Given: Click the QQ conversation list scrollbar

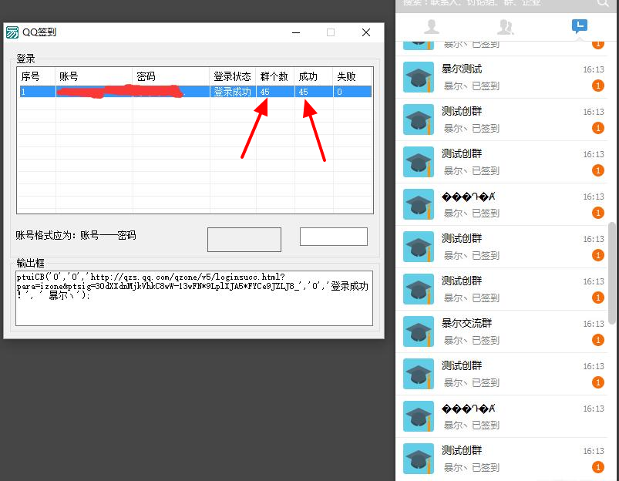Looking at the screenshot, I should tap(612, 273).
